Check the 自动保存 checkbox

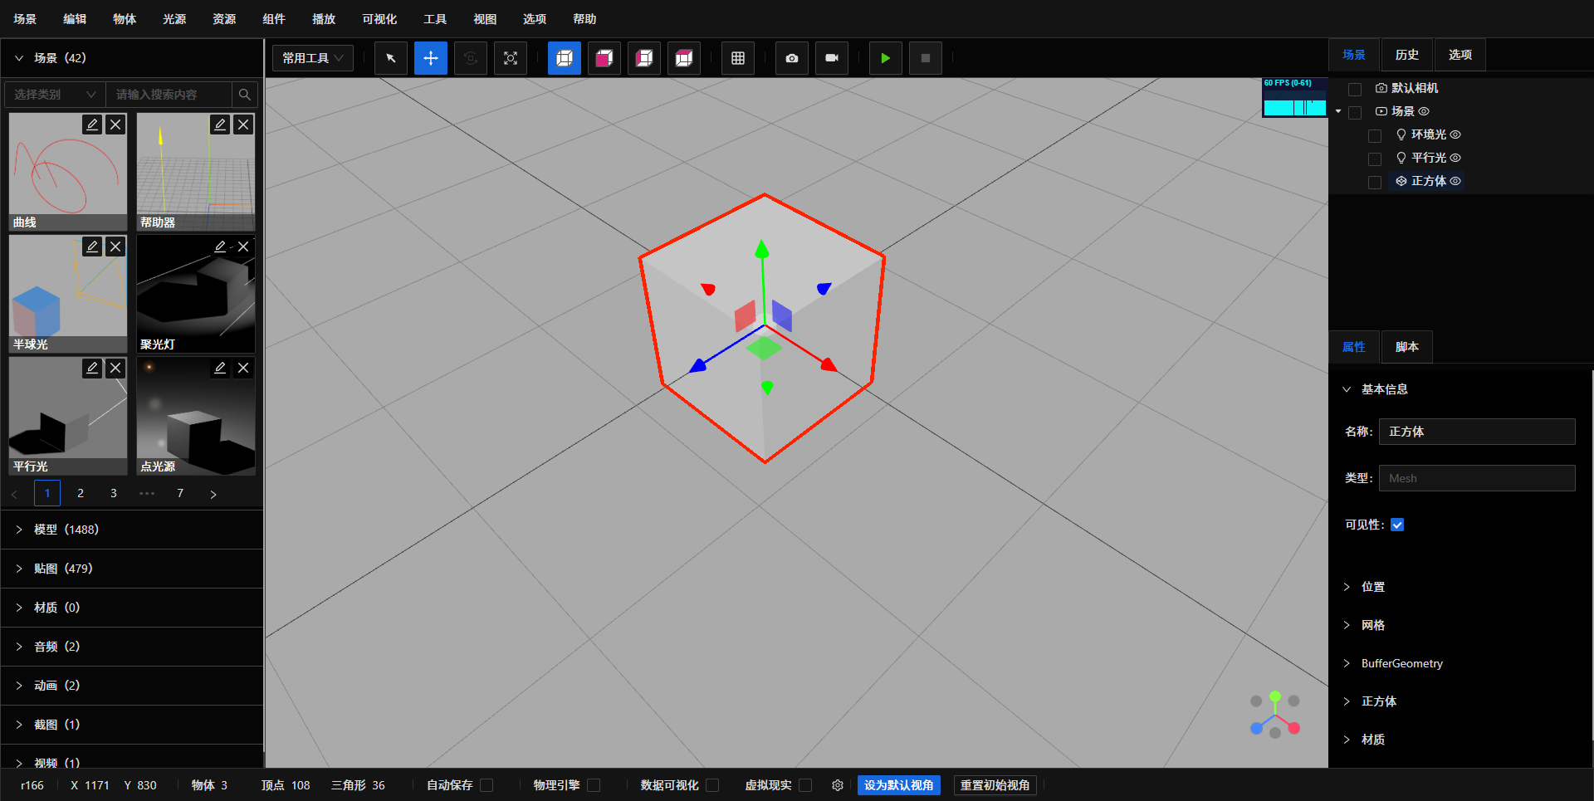coord(487,785)
